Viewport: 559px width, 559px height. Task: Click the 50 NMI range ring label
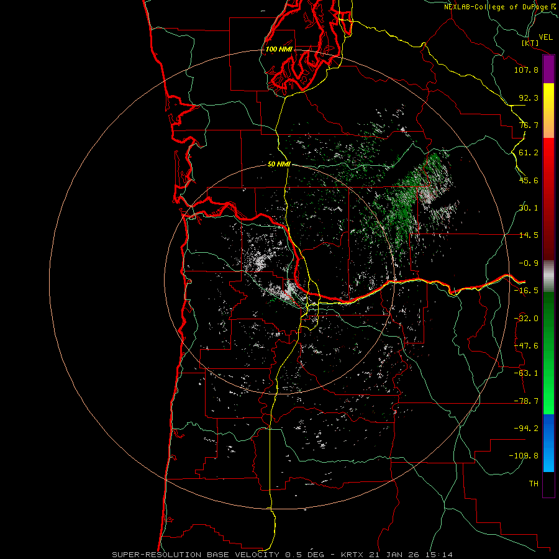[x=279, y=165]
